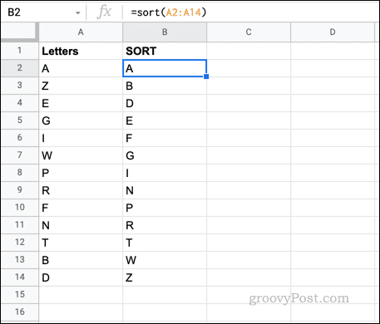Viewport: 380px width, 324px height.
Task: Select row 5 header
Action: [x=20, y=120]
